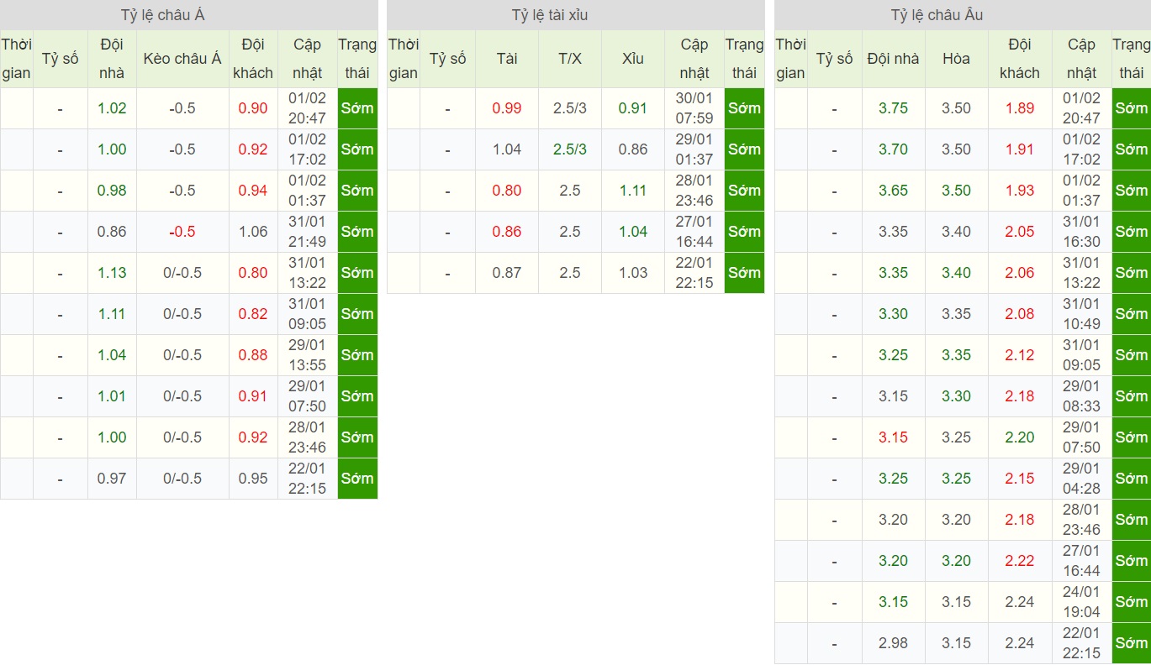Click 'Sớm' status in European 24/01 19:04 row

point(1131,602)
